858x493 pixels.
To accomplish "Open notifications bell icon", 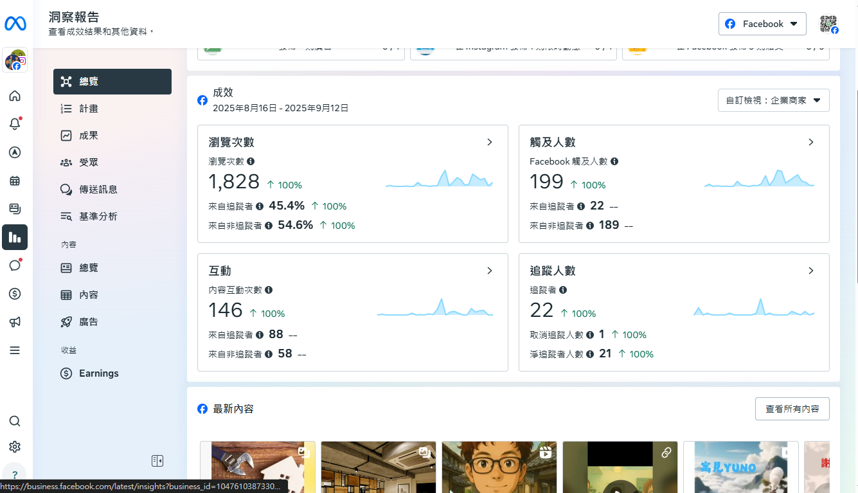I will [x=15, y=124].
